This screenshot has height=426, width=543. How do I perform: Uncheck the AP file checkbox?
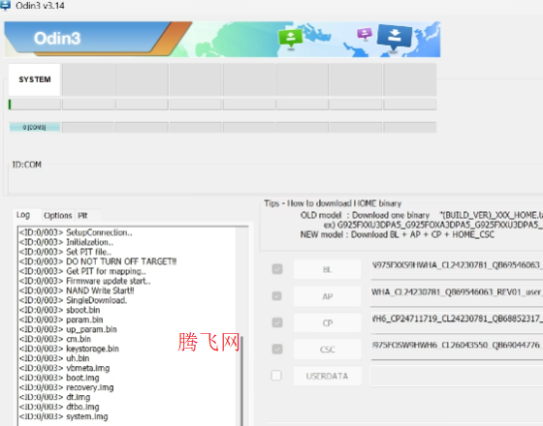(277, 296)
